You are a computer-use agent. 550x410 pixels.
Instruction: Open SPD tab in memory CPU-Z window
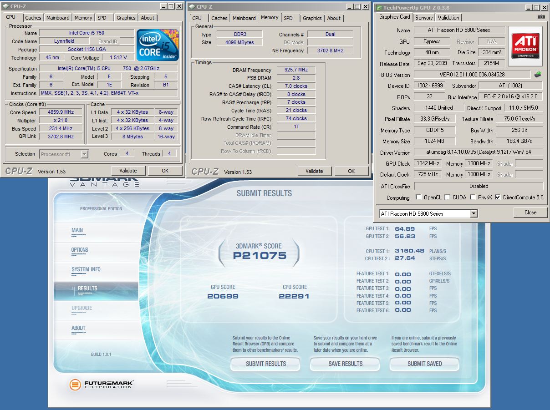pos(288,18)
